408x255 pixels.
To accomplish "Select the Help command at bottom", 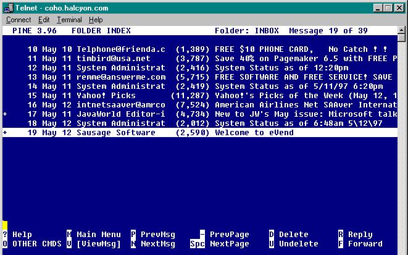I will point(17,235).
